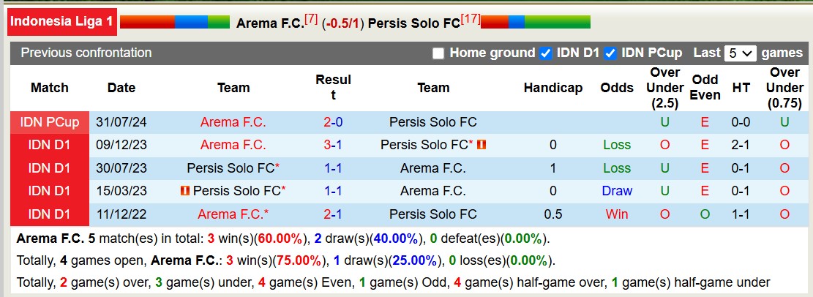Open the Last games count dropdown
Screen dimensions: 813x297
(740, 53)
